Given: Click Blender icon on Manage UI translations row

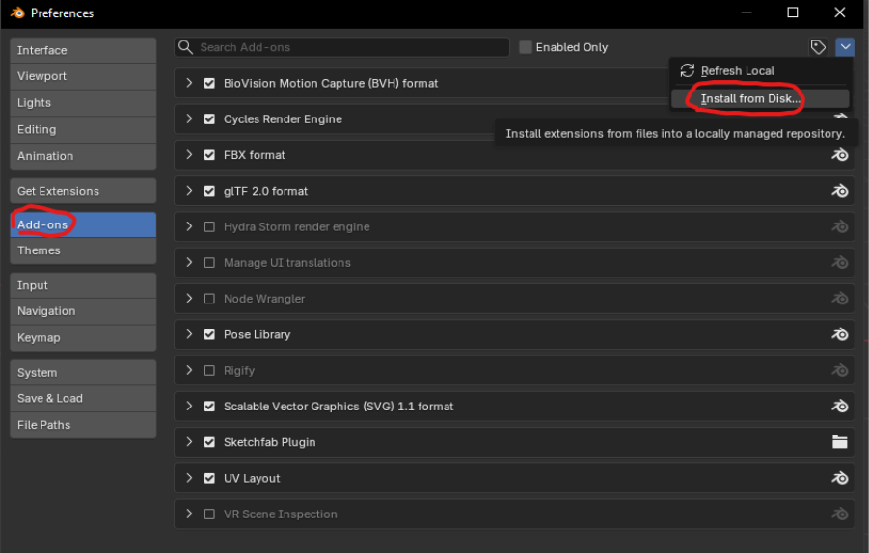Looking at the screenshot, I should point(840,262).
